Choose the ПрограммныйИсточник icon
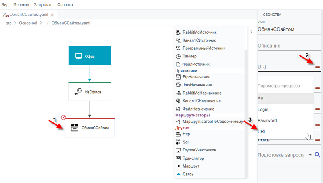 [178, 48]
